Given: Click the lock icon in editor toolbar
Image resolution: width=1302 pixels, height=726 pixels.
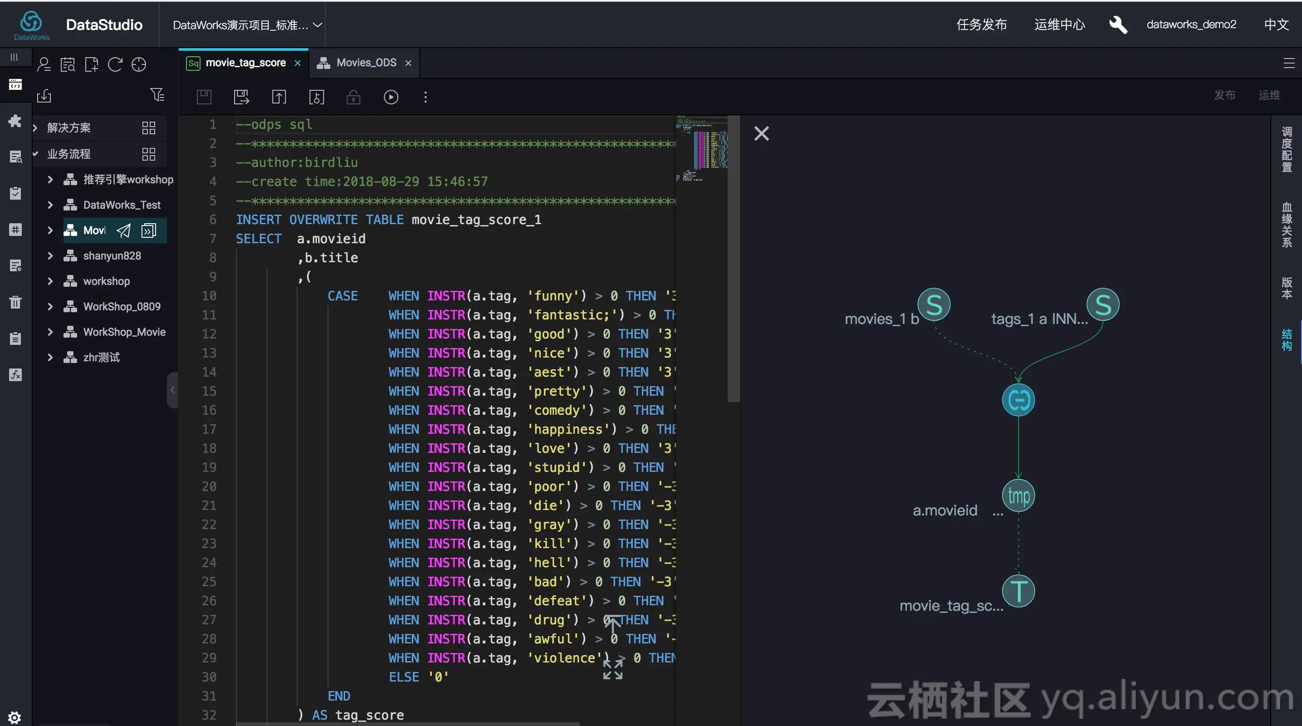Looking at the screenshot, I should coord(353,97).
